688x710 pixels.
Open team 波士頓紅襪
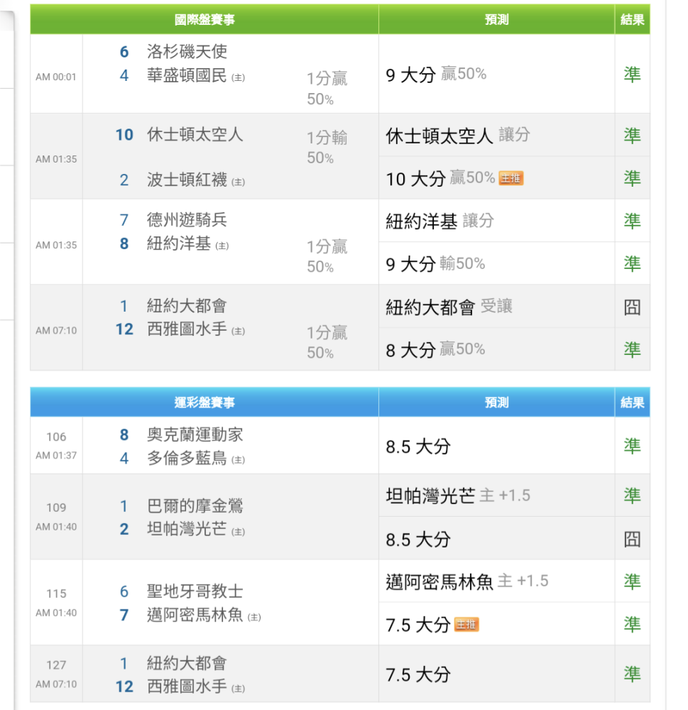pyautogui.click(x=187, y=180)
